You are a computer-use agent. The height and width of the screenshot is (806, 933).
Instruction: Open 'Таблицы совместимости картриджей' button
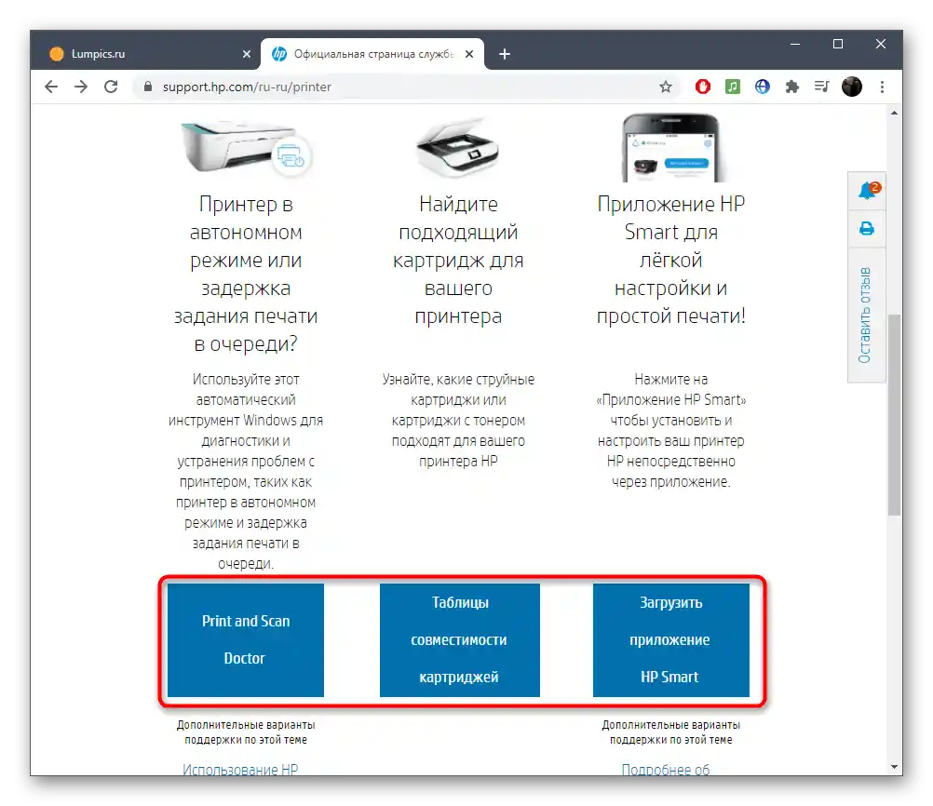tap(459, 639)
